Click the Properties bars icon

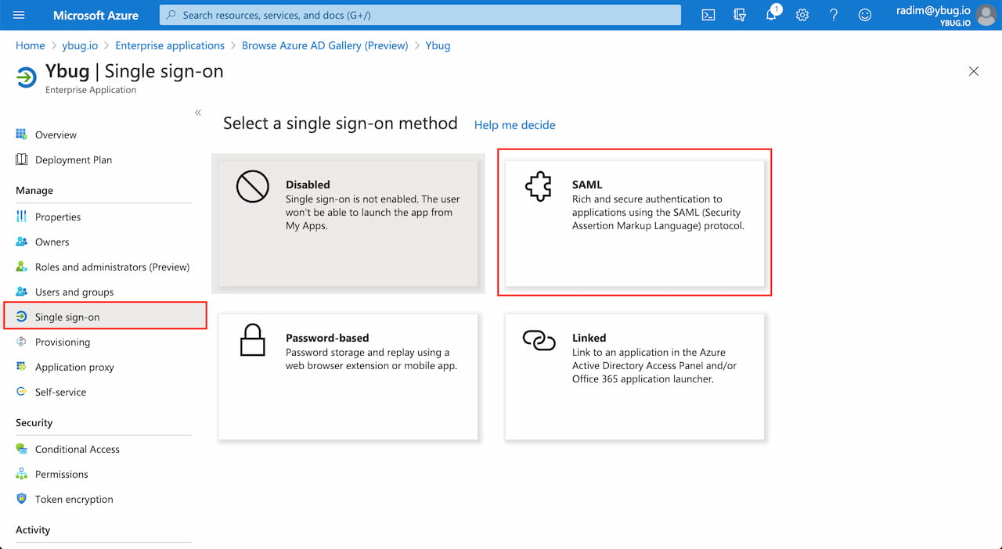point(21,217)
